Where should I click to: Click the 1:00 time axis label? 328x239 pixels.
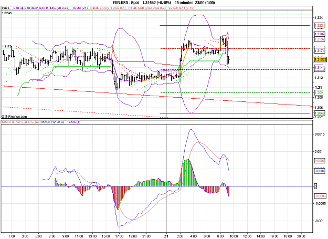pyautogui.click(x=12, y=236)
